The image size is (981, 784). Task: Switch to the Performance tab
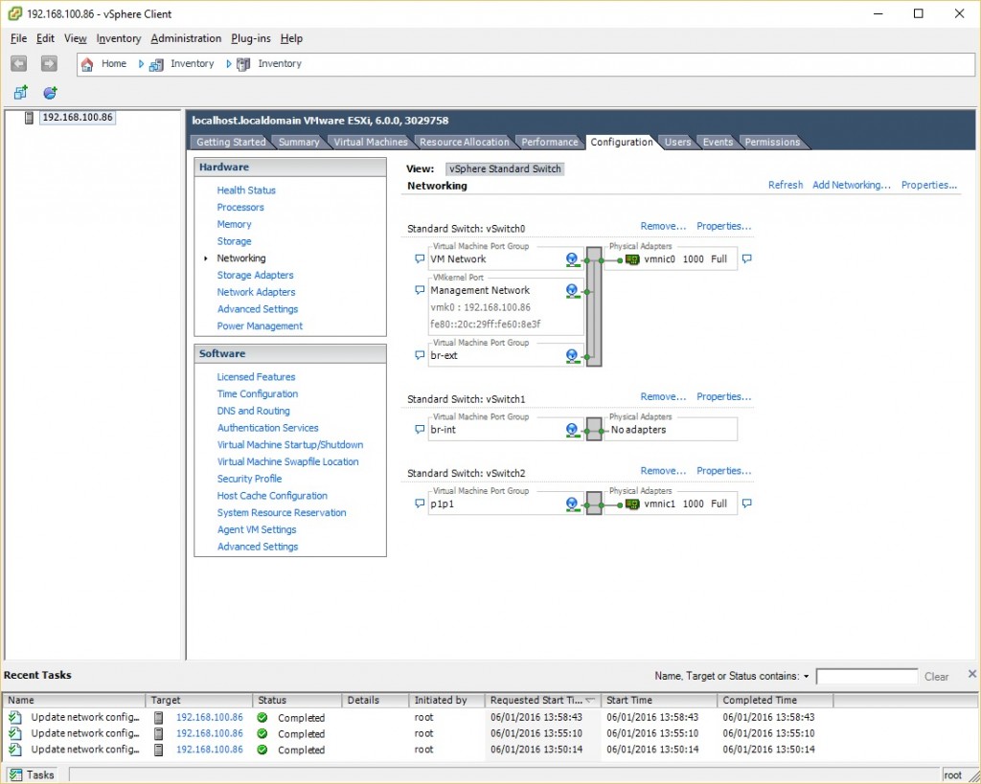(x=549, y=142)
